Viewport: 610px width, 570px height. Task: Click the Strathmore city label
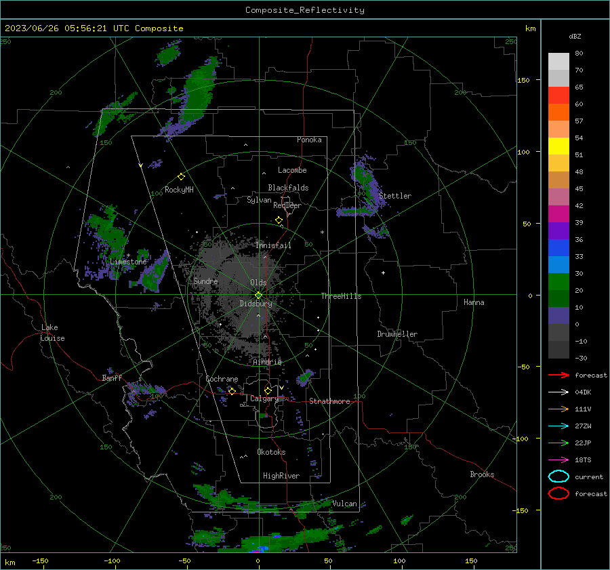pyautogui.click(x=329, y=401)
